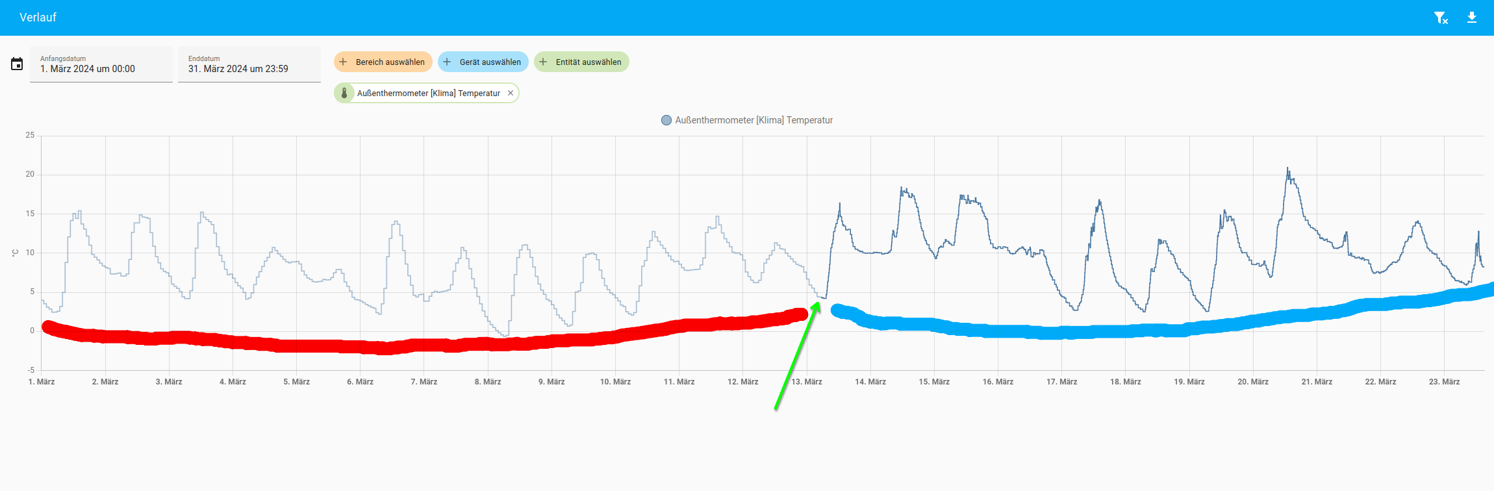This screenshot has width=1494, height=491.
Task: Click the legend color circle for Außenthermometer
Action: [666, 120]
